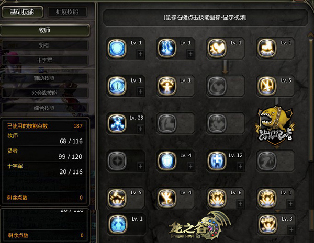
Task: Open the 辅助技能 category
Action: 44,78
